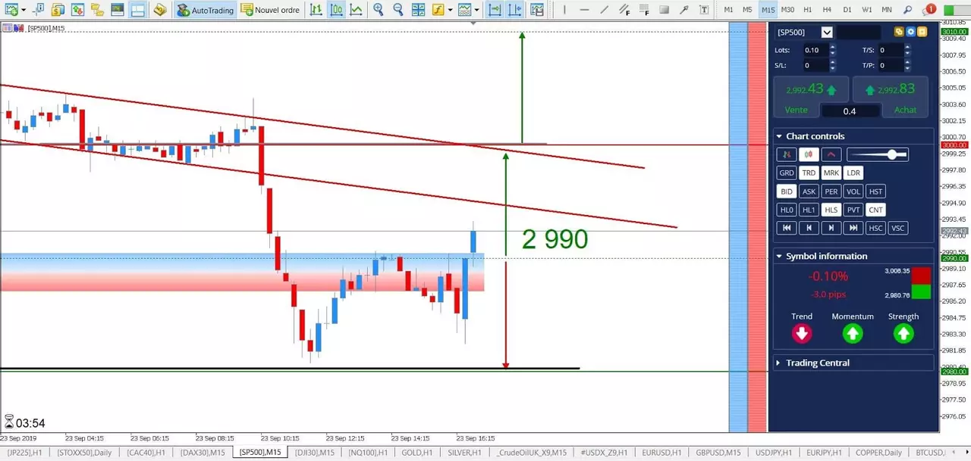Toggle the TRD trade levels button
This screenshot has width=971, height=461.
click(x=809, y=173)
